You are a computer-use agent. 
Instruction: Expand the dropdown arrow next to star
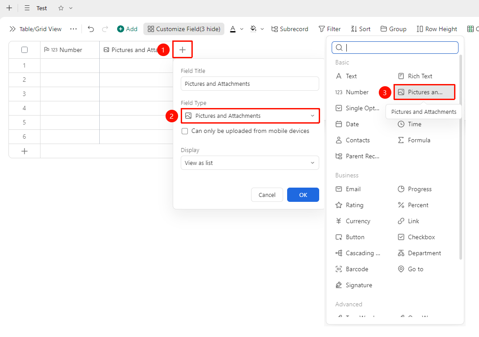click(71, 8)
